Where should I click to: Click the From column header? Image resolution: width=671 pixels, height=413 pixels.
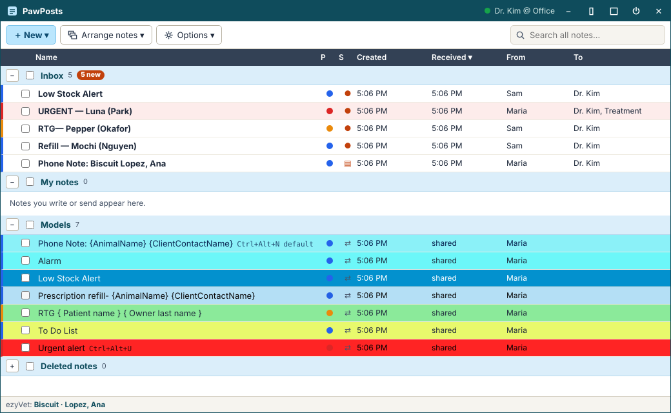click(516, 57)
